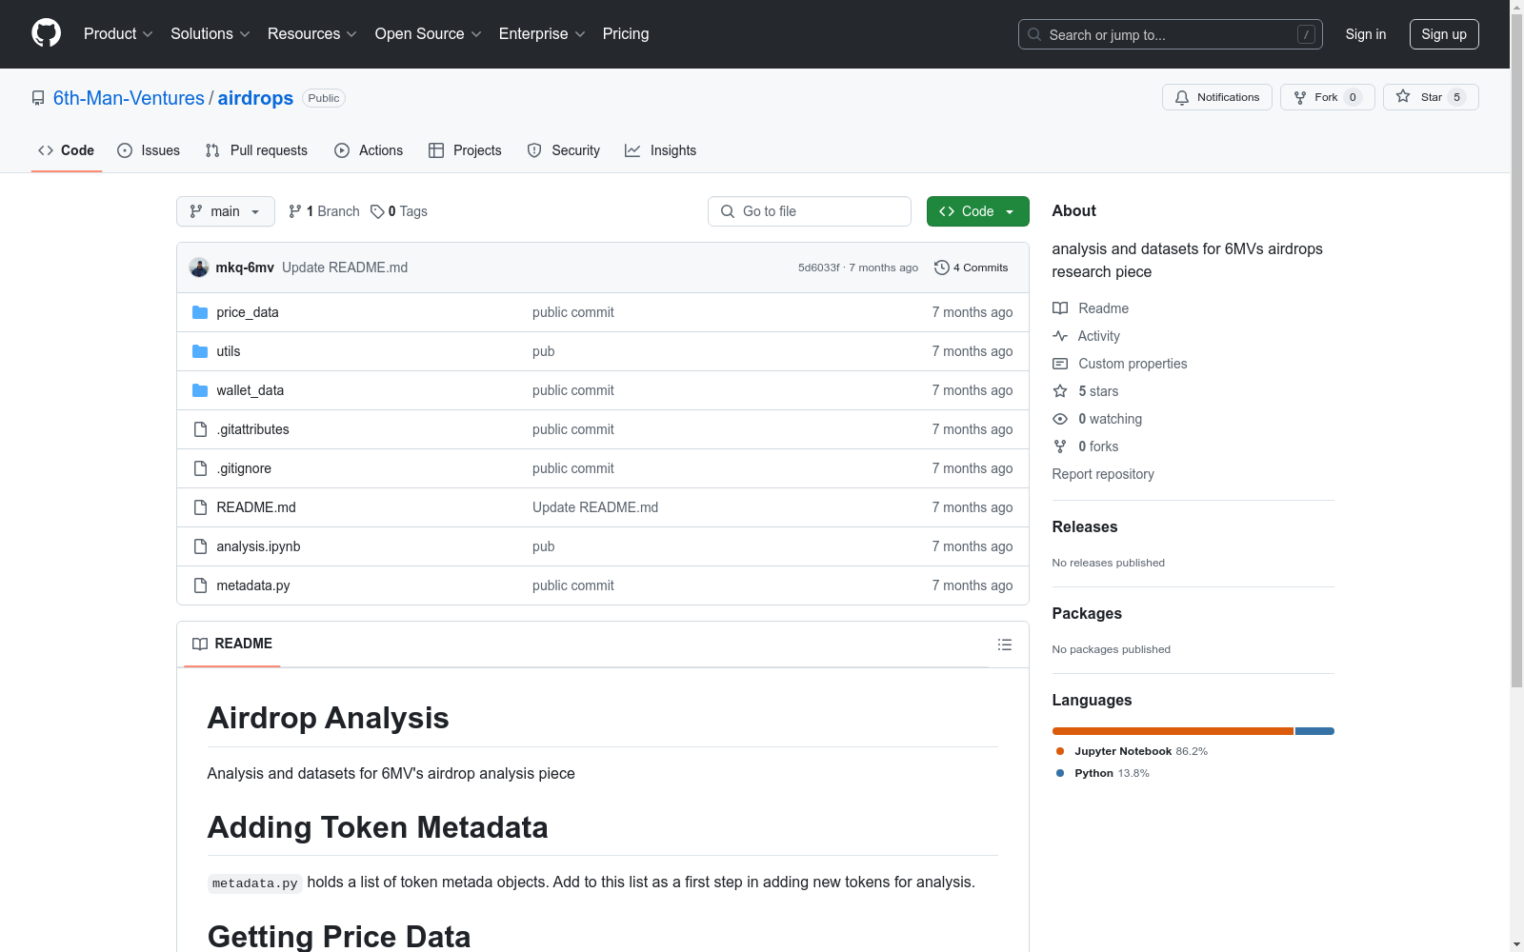Expand the green Code dropdown button
The height and width of the screenshot is (952, 1524).
[977, 211]
